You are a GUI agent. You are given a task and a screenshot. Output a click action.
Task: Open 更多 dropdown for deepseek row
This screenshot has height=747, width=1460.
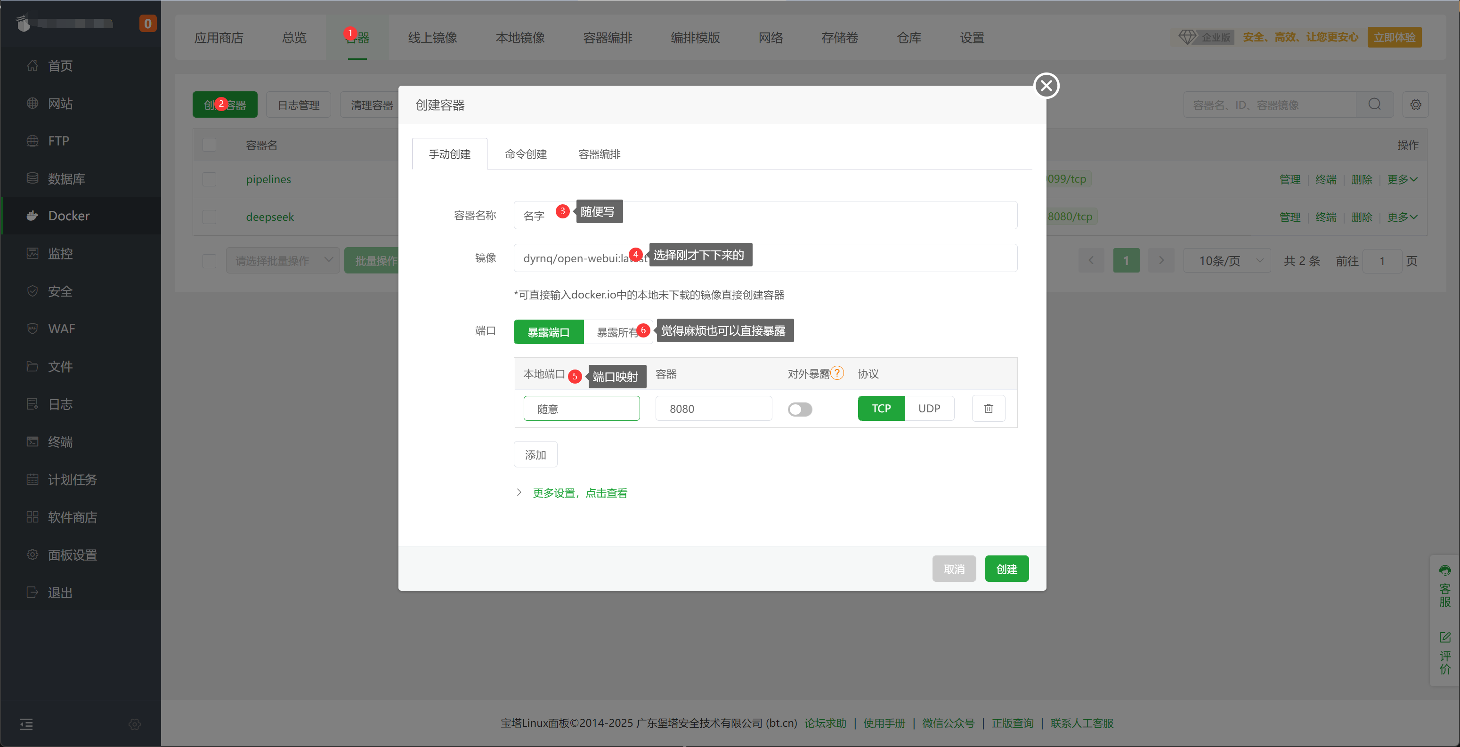coord(1402,217)
